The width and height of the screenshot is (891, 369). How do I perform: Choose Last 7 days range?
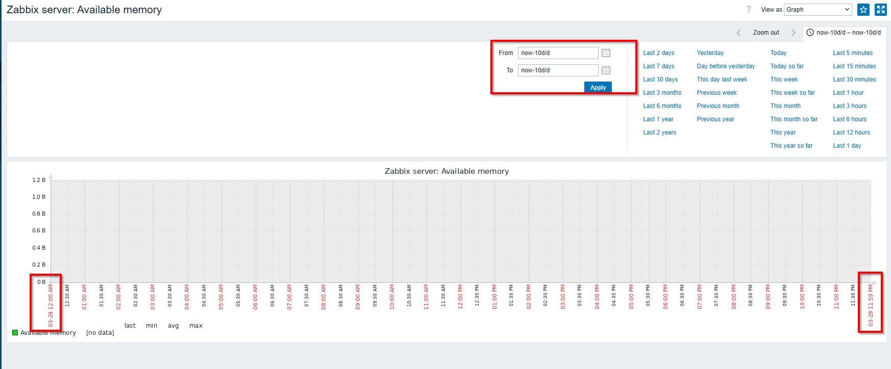tap(659, 66)
